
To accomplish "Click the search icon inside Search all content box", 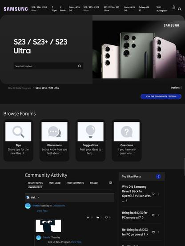I will [x=80, y=66].
